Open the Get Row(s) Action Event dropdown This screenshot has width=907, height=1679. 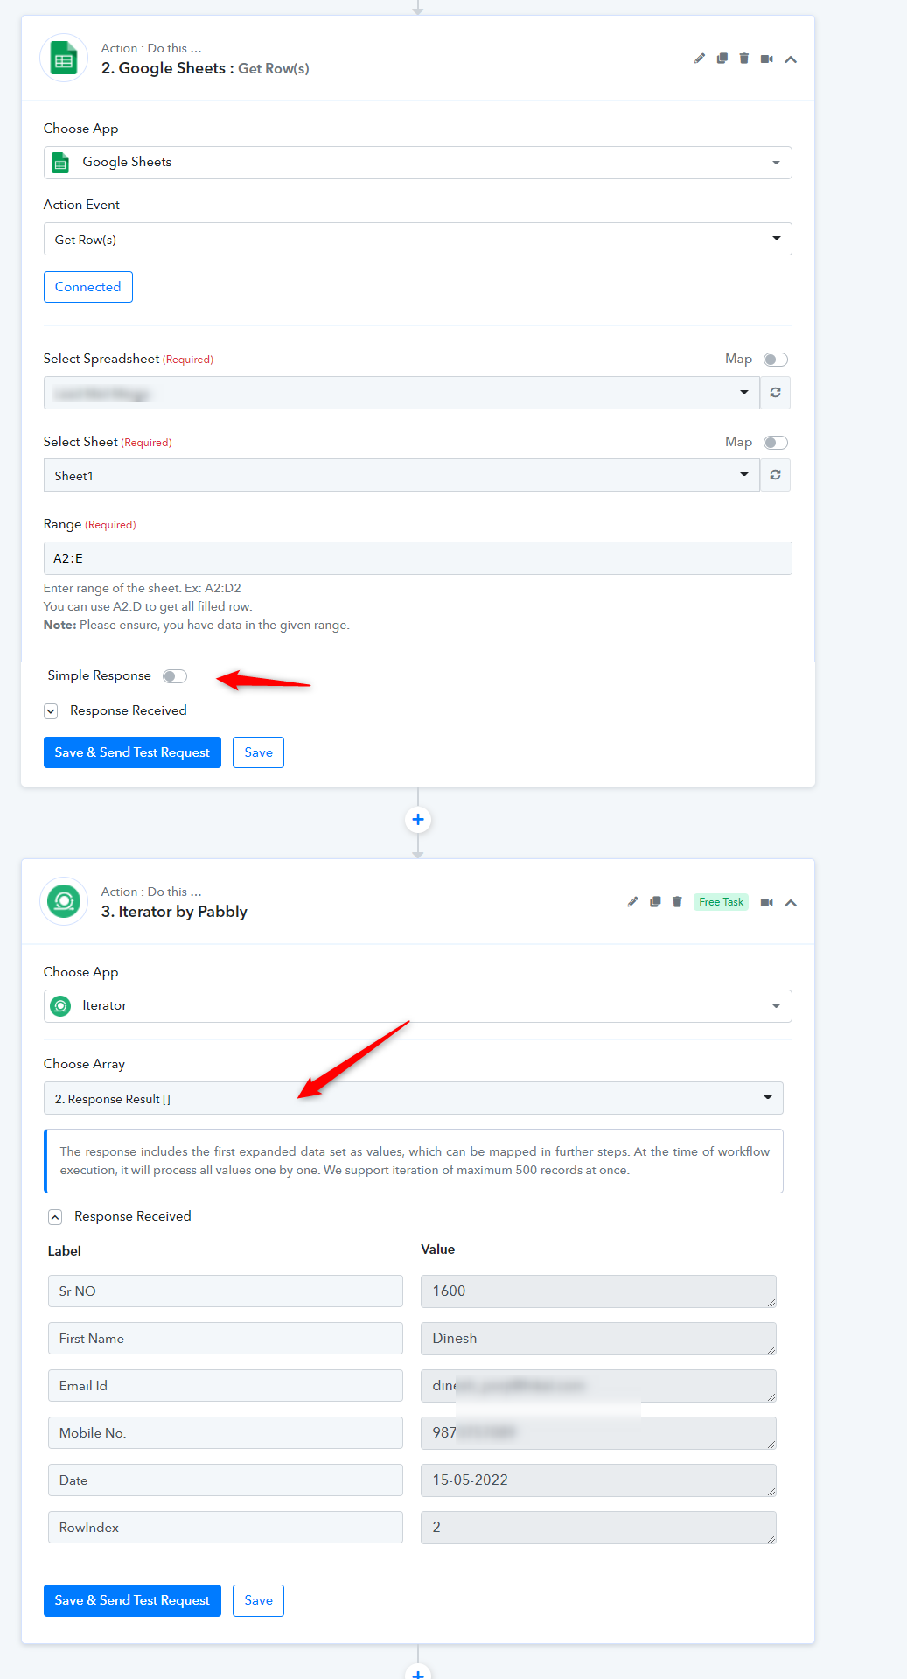pos(418,239)
